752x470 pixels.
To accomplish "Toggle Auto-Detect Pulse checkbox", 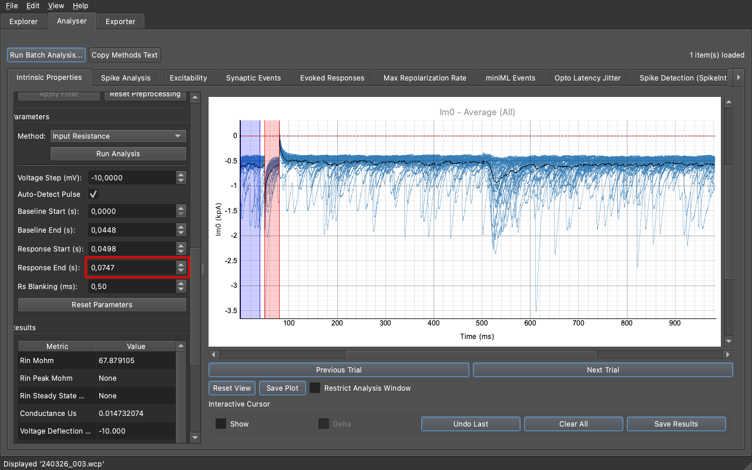I will tap(93, 194).
